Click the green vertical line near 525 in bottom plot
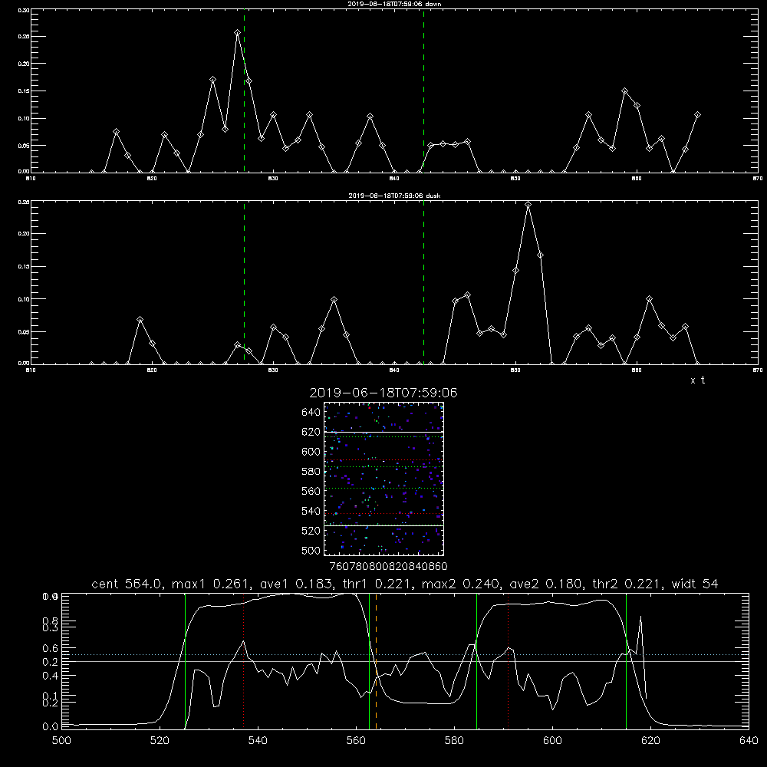Image resolution: width=767 pixels, height=767 pixels. [185, 661]
